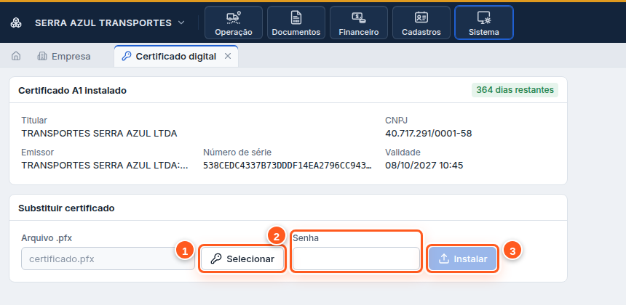The height and width of the screenshot is (305, 626).
Task: Click the truck icon in Operação
Action: 234,17
